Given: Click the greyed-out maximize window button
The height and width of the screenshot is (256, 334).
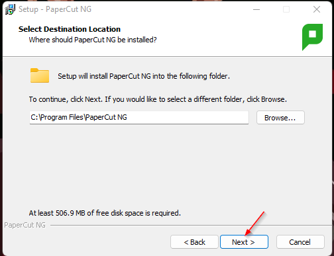Looking at the screenshot, I should coord(286,9).
